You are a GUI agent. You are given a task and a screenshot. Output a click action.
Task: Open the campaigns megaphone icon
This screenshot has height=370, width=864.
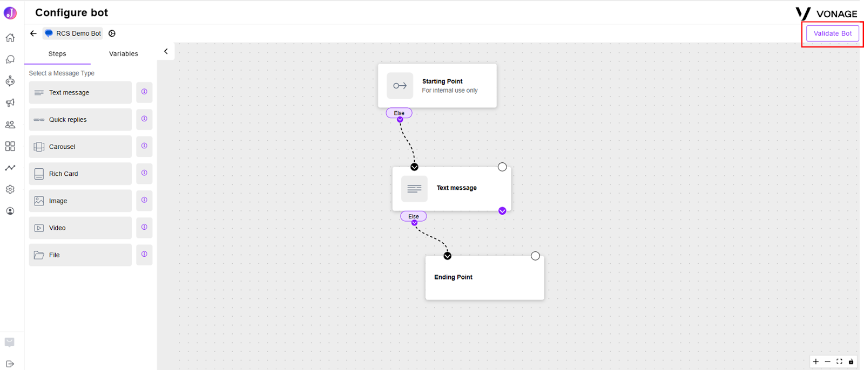10,102
